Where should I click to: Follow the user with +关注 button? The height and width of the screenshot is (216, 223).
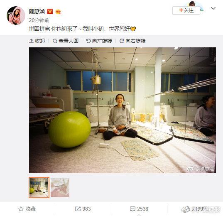[x=186, y=10]
